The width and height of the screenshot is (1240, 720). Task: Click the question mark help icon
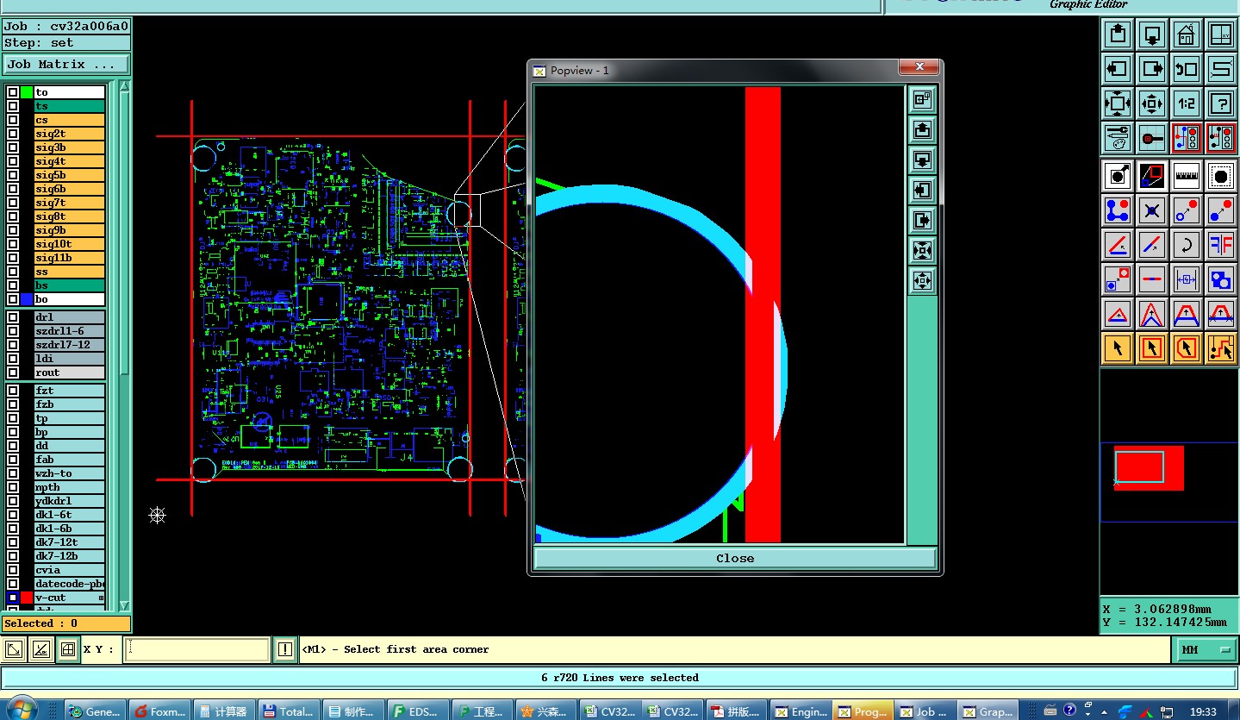coord(1221,103)
